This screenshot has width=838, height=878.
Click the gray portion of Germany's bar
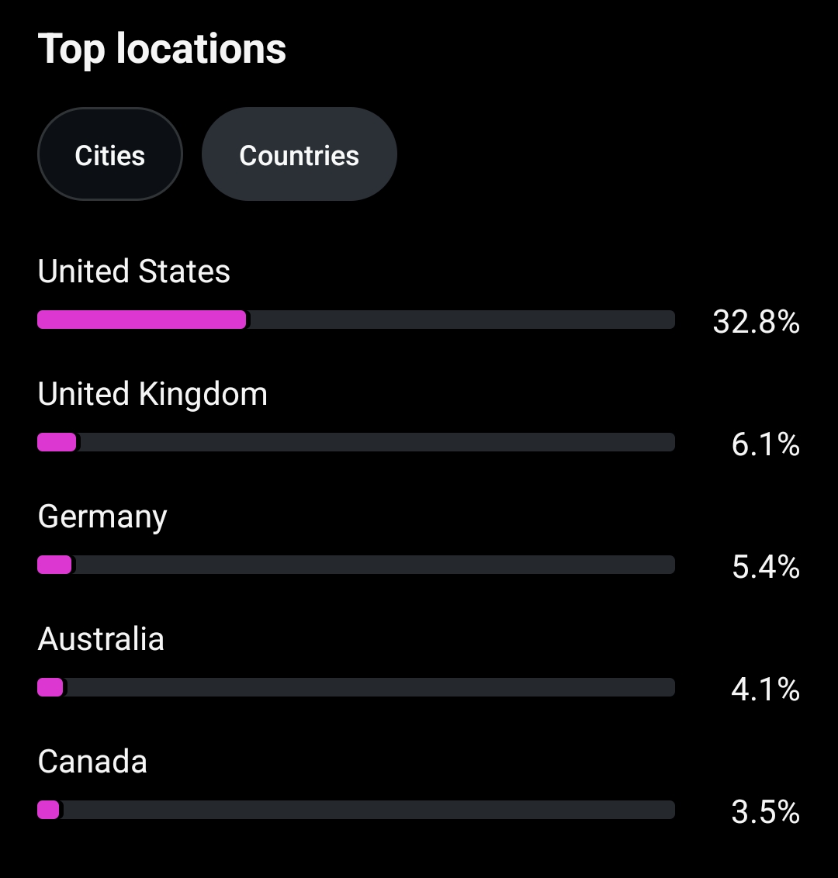372,565
